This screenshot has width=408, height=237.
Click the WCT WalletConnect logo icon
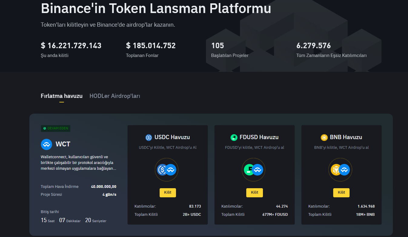[x=46, y=144]
